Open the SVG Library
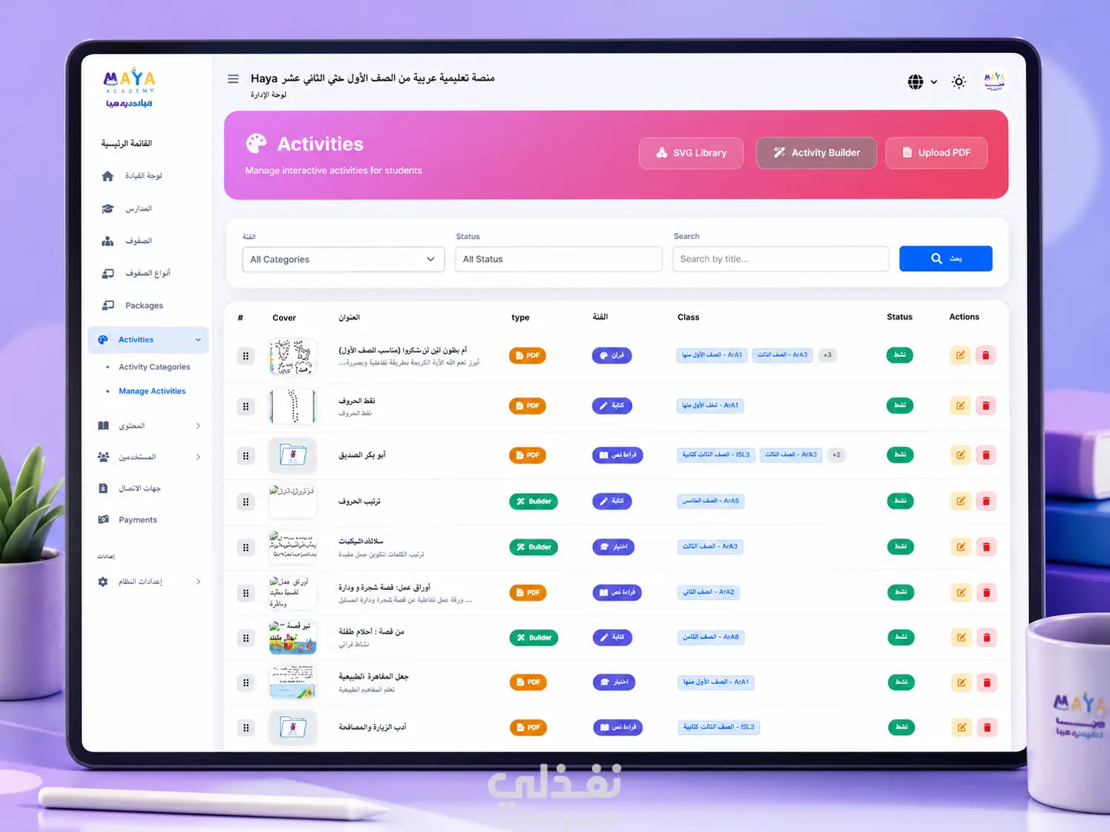This screenshot has height=832, width=1110. pos(691,152)
